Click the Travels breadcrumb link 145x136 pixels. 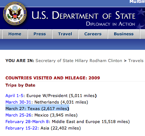136,61
